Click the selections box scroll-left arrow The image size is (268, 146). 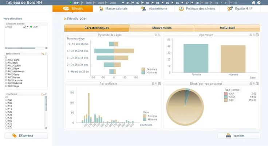(6, 48)
